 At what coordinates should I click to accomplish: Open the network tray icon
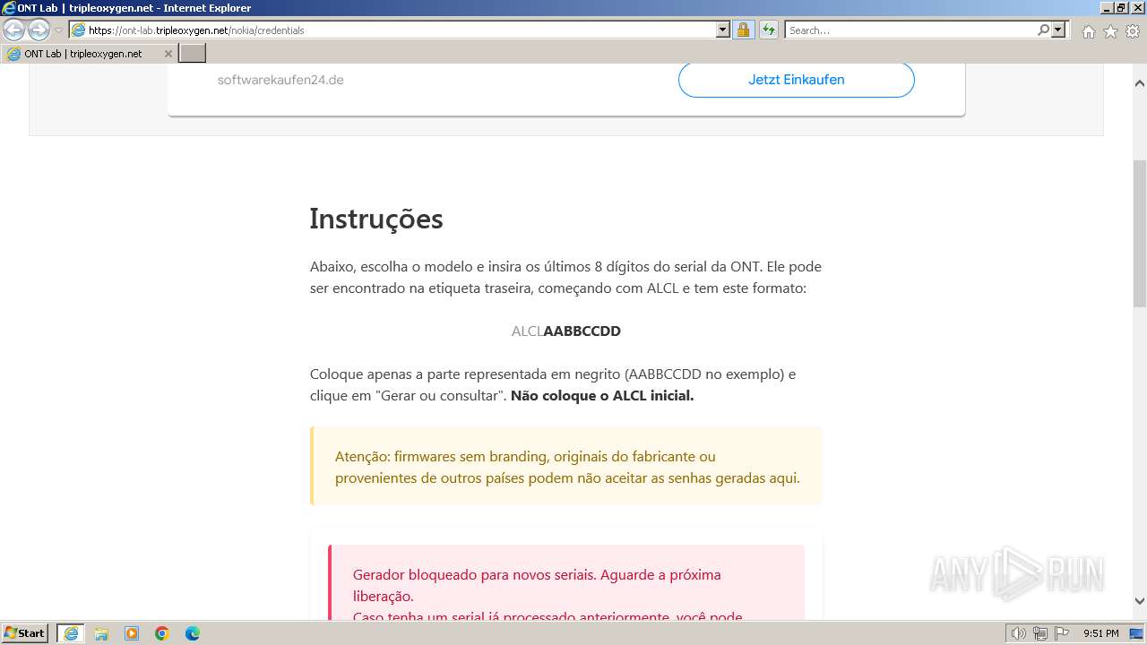tap(1039, 633)
